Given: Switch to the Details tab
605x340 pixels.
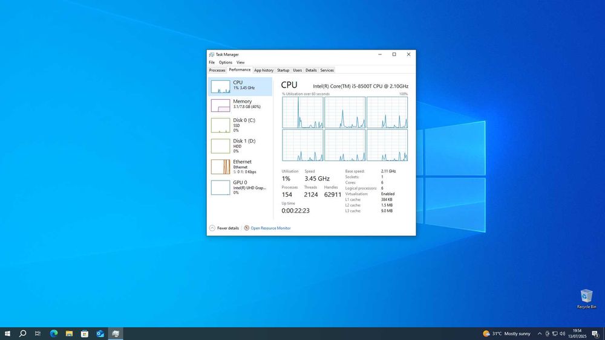Looking at the screenshot, I should (311, 71).
